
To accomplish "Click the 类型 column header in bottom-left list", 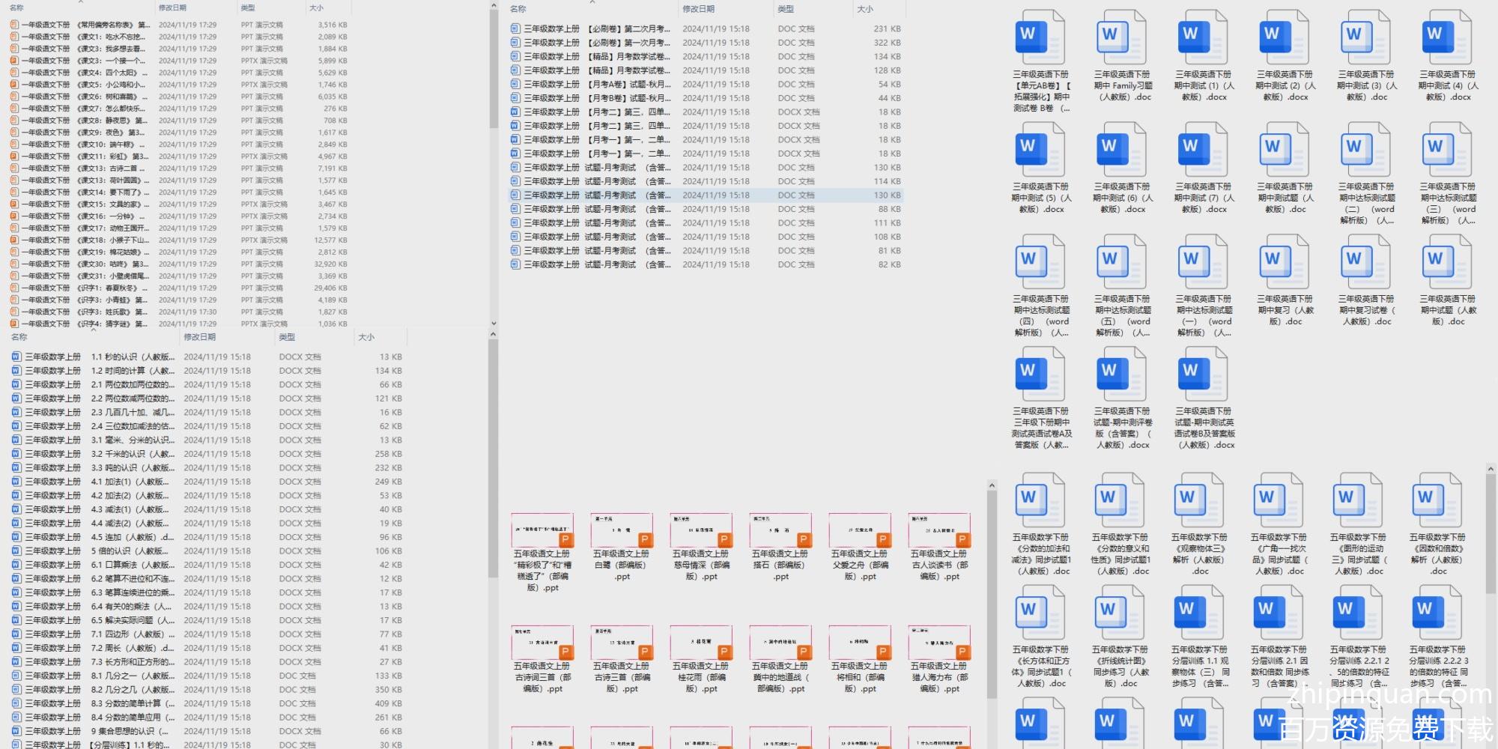I will [x=287, y=337].
